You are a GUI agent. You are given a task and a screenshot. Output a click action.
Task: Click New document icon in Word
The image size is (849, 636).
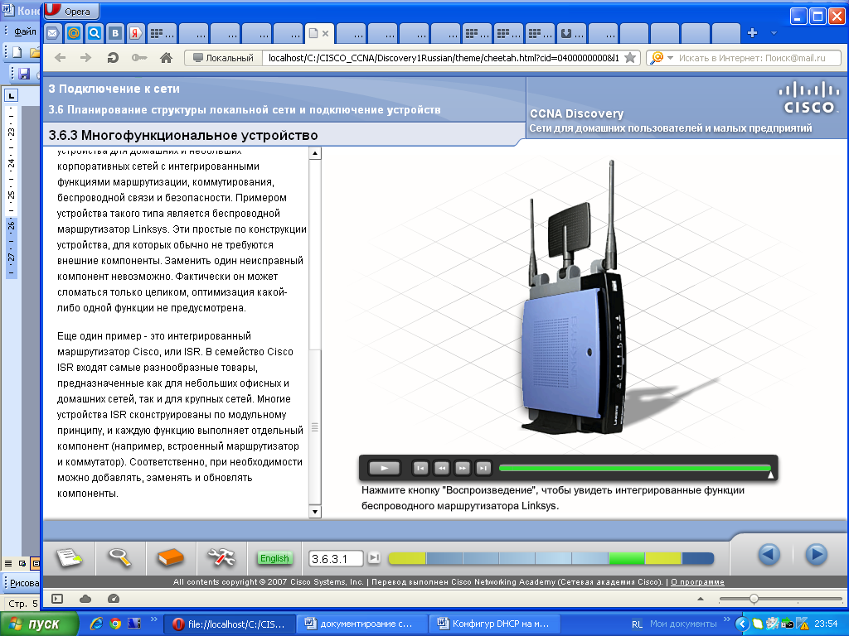(x=17, y=52)
